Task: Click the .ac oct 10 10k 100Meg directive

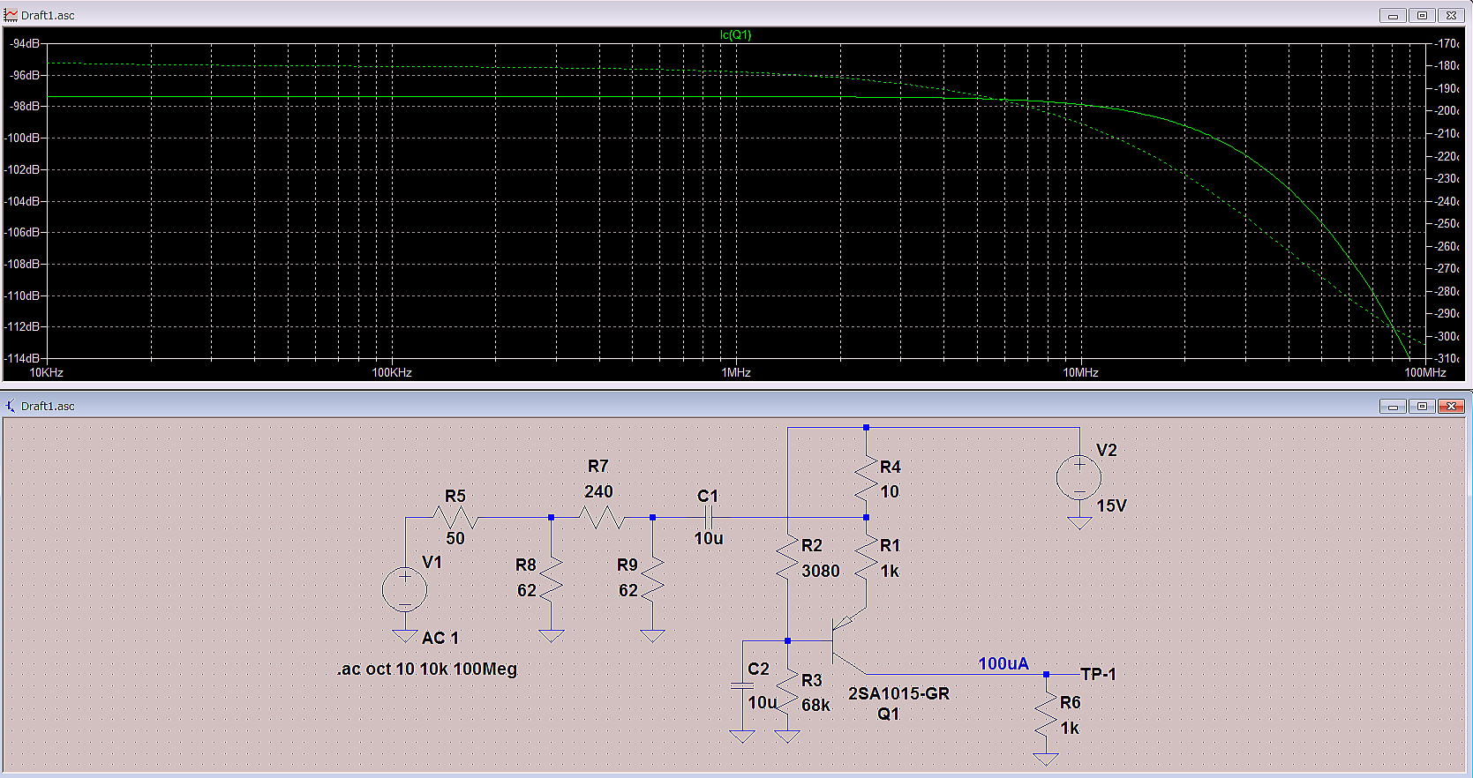Action: coord(427,669)
